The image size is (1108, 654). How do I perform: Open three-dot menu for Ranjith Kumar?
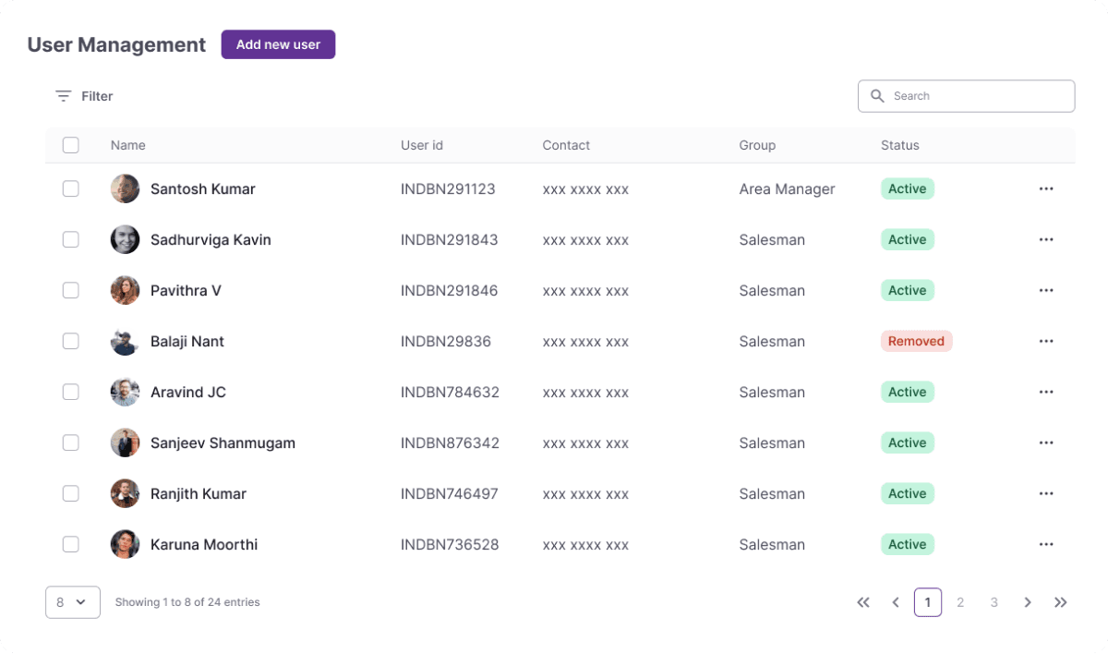(x=1046, y=493)
